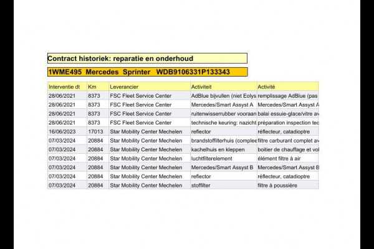Select the 'kachelhuis en kleppen' cell
Viewport: 374px width, 249px height.
coord(223,149)
